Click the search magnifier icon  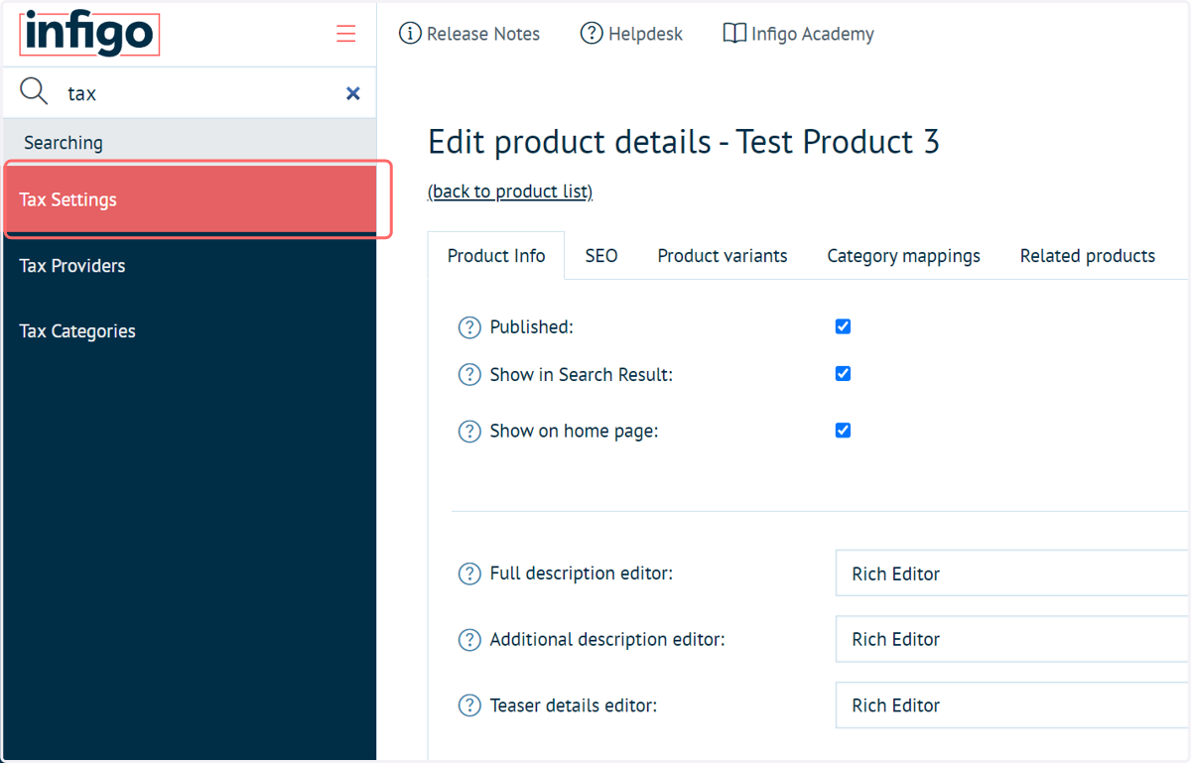point(34,92)
